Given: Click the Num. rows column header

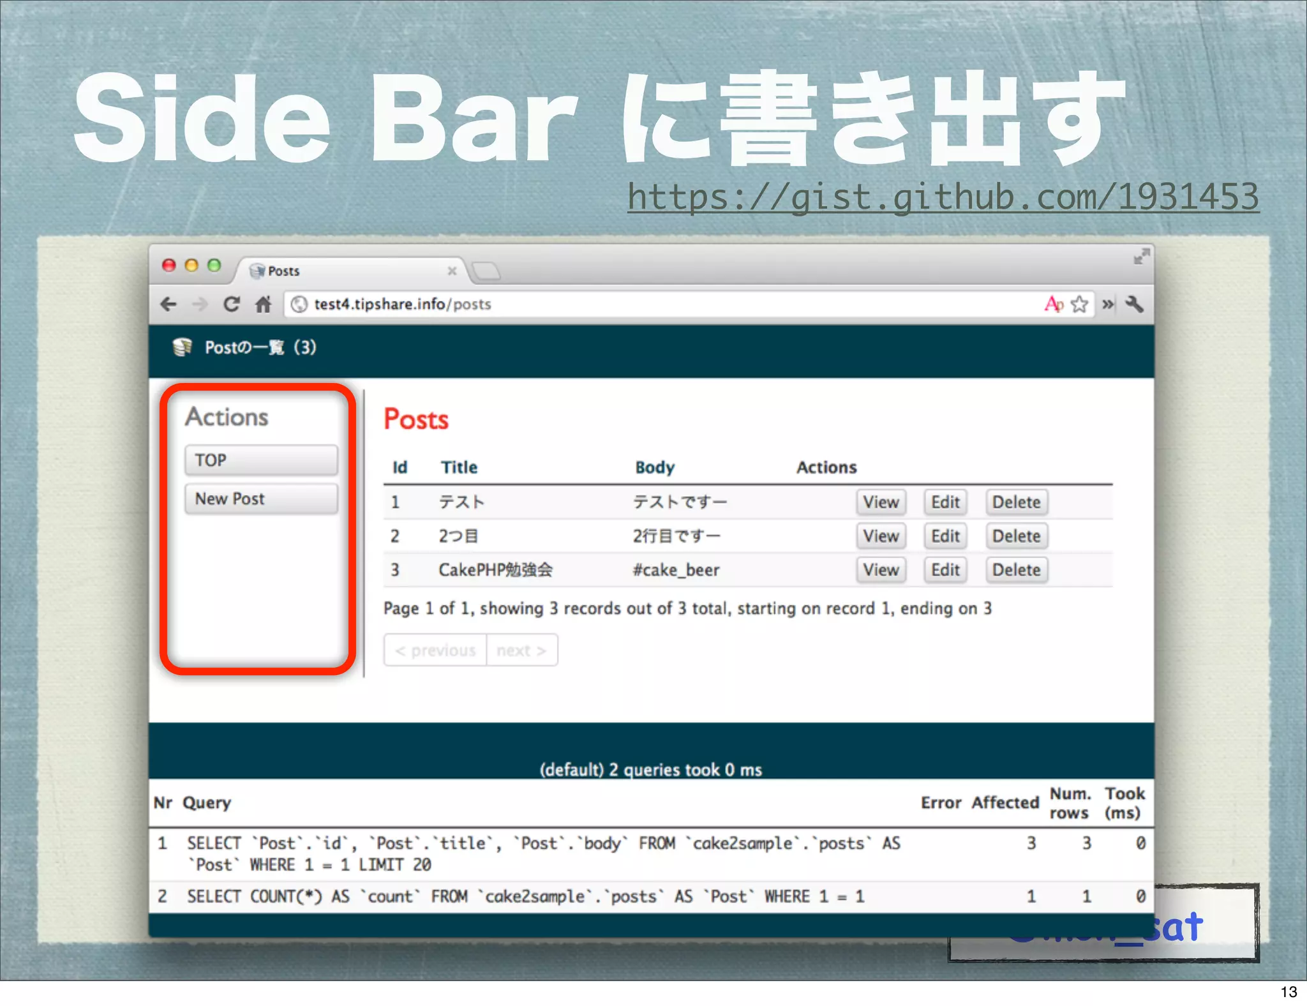Looking at the screenshot, I should pos(1070,803).
